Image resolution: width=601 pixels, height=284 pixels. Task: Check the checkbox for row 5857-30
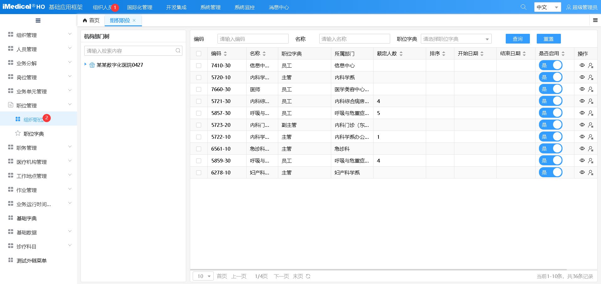[x=199, y=113]
